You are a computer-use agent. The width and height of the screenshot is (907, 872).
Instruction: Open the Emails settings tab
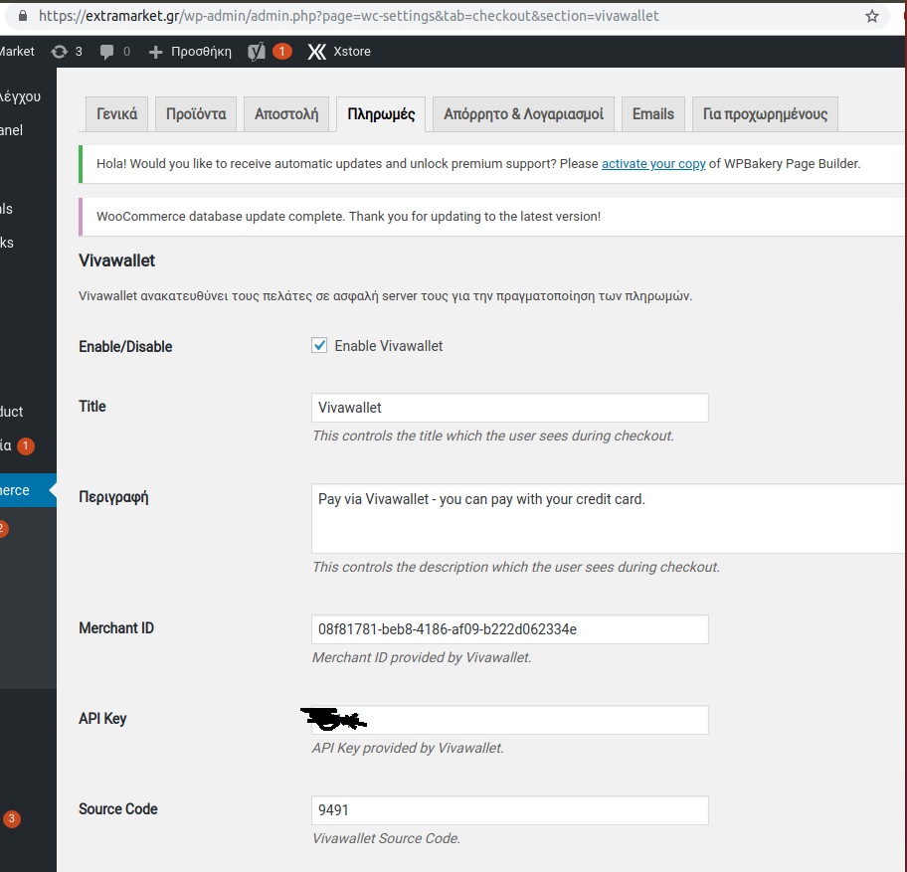pyautogui.click(x=652, y=113)
